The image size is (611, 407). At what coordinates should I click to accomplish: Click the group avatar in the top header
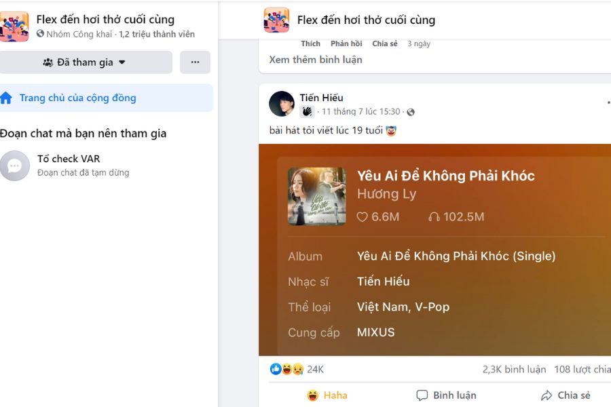click(276, 20)
